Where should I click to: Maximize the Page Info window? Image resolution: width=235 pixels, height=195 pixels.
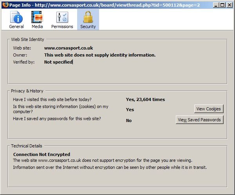222,5
